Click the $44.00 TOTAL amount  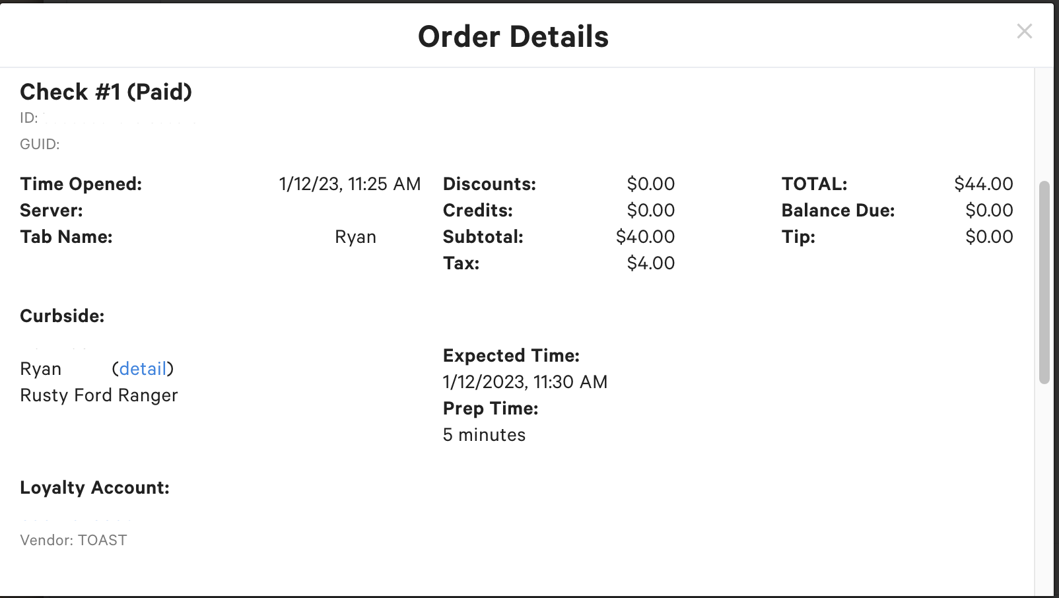(983, 184)
